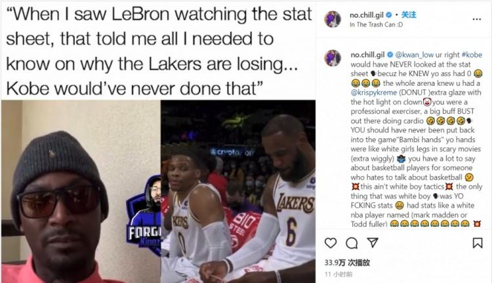492x283 pixels.
Task: Play the LeBron bench video clip
Action: pyautogui.click(x=238, y=191)
